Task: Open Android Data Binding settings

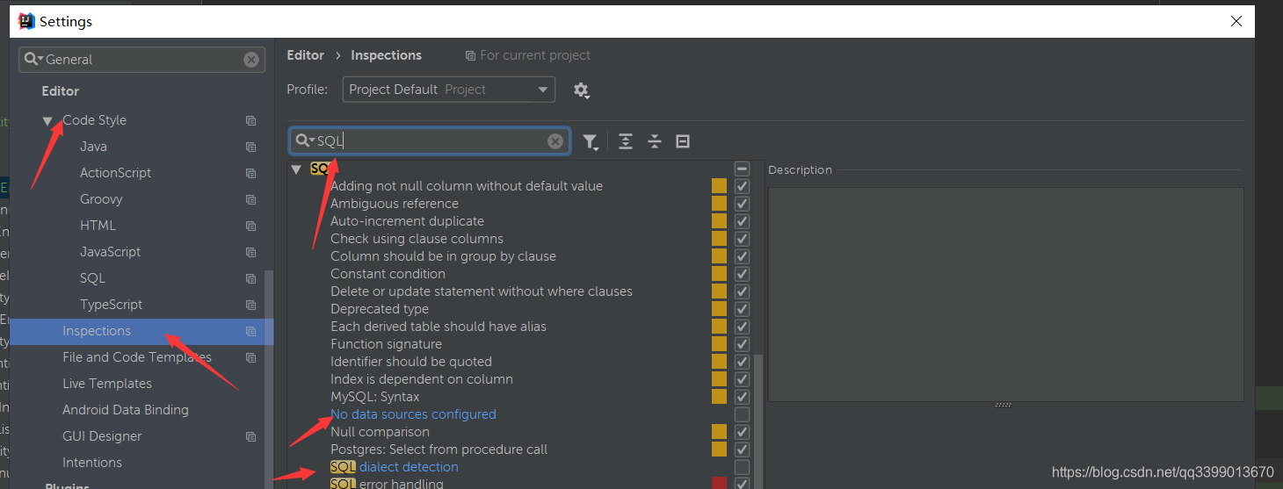Action: click(126, 410)
